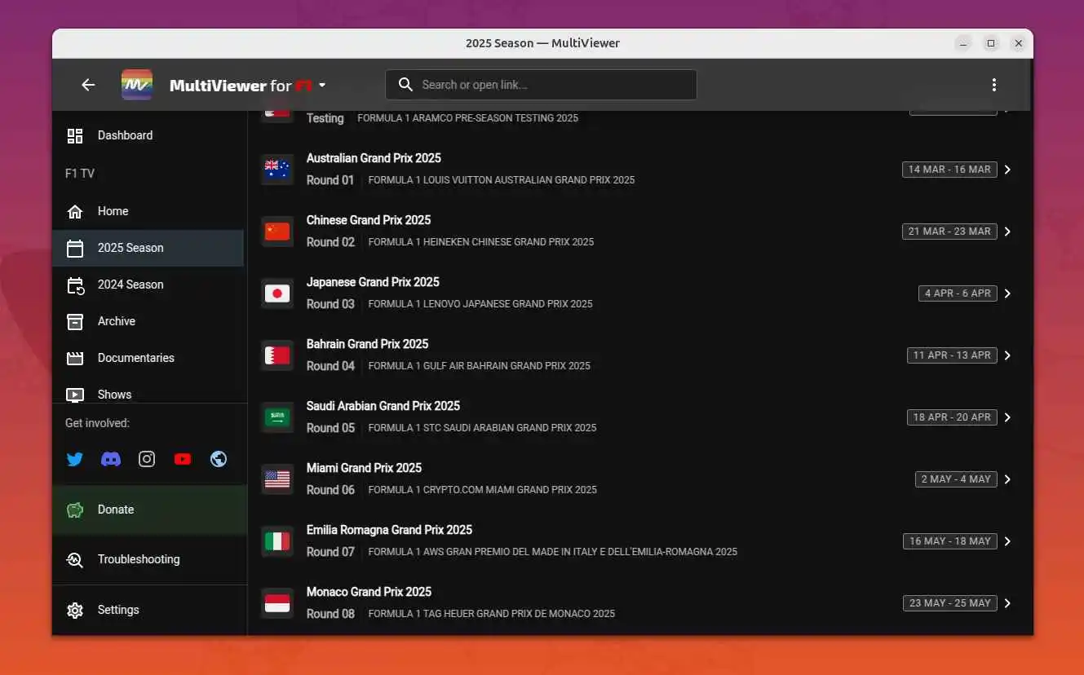Image resolution: width=1084 pixels, height=675 pixels.
Task: Click the Dashboard grid icon
Action: click(75, 135)
